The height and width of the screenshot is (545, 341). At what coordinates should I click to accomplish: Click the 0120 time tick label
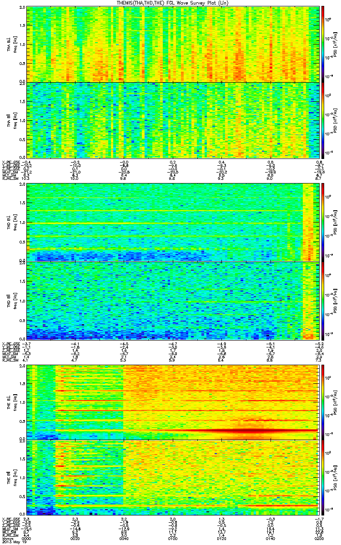221,539
